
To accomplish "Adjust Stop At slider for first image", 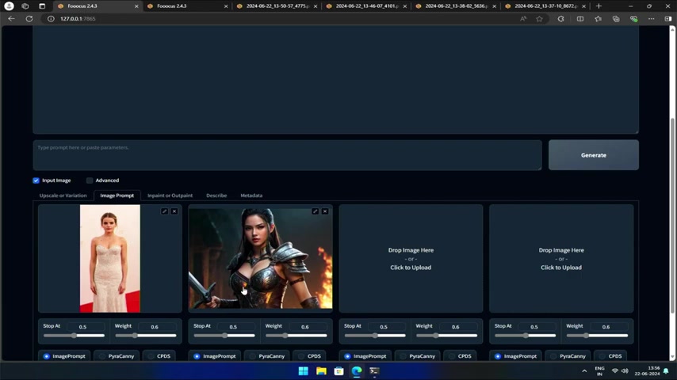I will coord(74,335).
